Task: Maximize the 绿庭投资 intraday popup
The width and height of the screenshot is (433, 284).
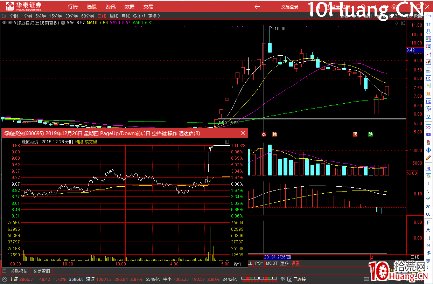Action: tap(236, 133)
